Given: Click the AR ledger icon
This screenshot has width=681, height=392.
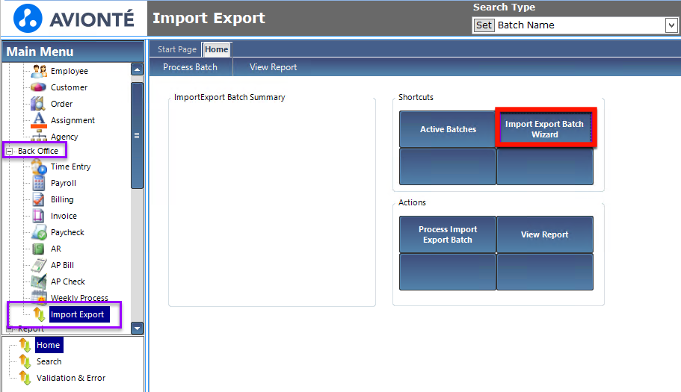Looking at the screenshot, I should (x=38, y=249).
